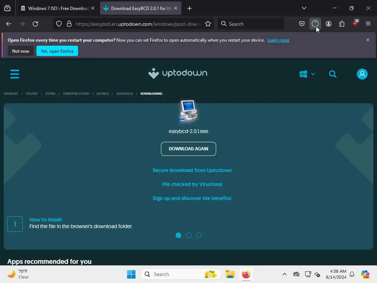Open Uptodown site search magnifier

[333, 74]
